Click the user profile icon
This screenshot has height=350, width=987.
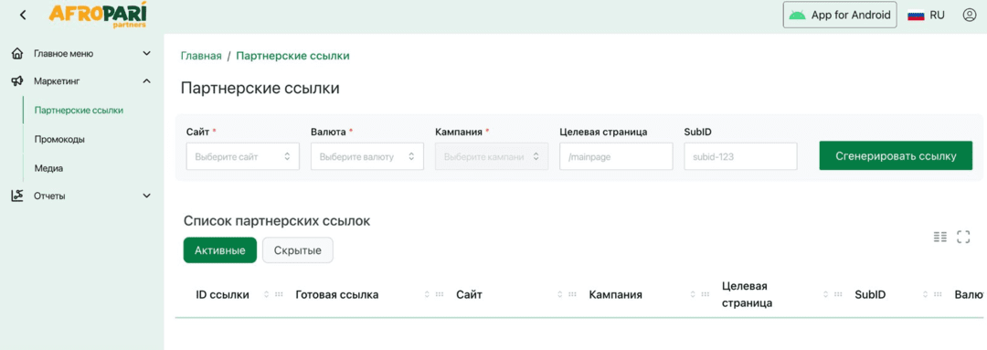[969, 16]
